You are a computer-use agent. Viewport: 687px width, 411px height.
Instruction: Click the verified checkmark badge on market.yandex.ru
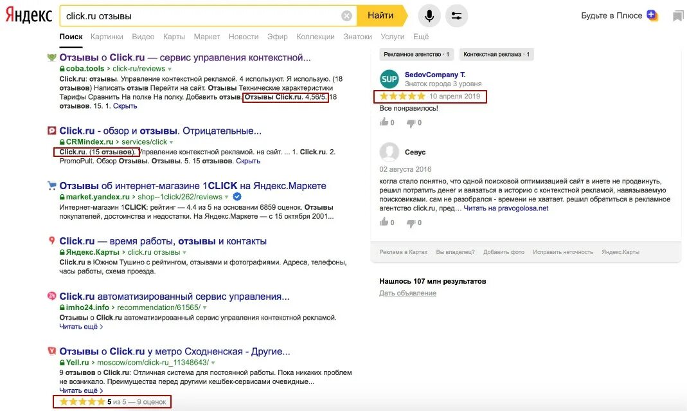click(x=237, y=197)
